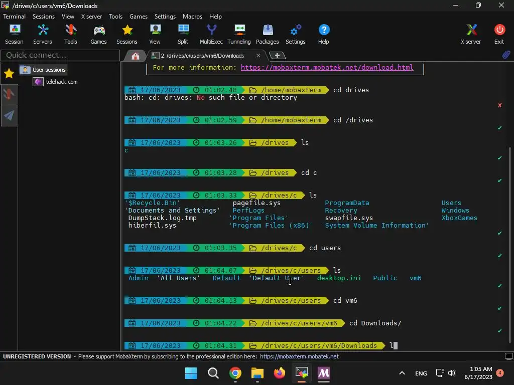Open Windows Start menu
The image size is (514, 385).
point(191,373)
